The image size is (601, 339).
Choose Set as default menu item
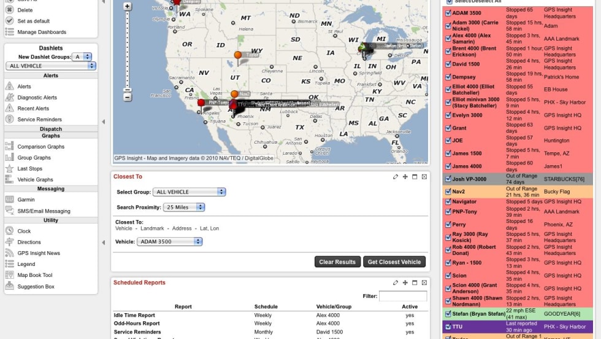point(33,21)
